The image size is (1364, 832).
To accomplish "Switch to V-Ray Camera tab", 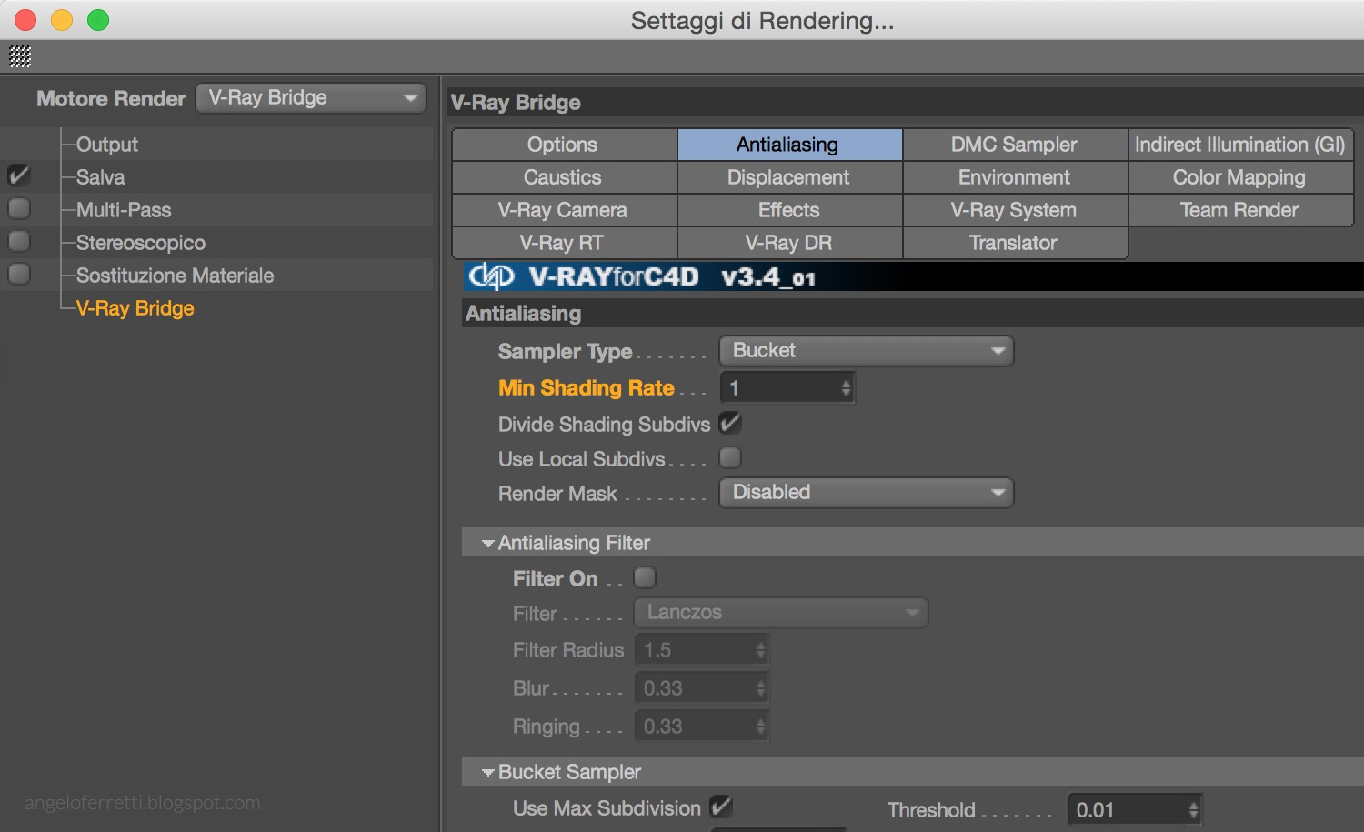I will (564, 210).
